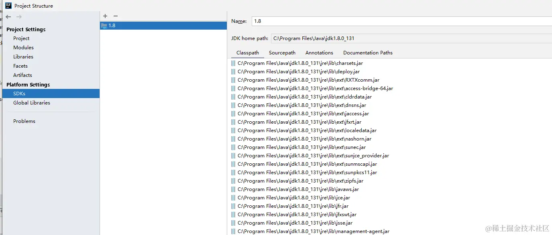552x235 pixels.
Task: Click jar icon beside nashorn.jar
Action: [x=233, y=139]
